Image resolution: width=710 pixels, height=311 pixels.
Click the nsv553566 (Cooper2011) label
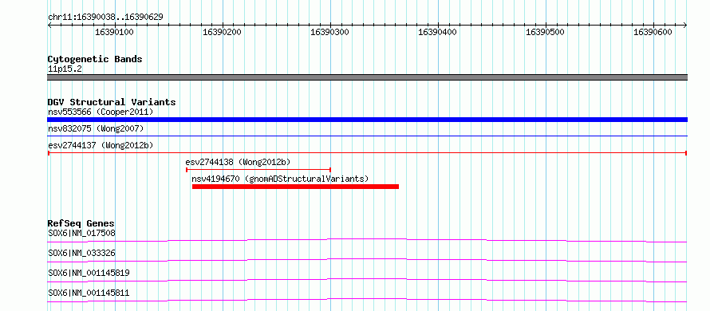coord(101,112)
